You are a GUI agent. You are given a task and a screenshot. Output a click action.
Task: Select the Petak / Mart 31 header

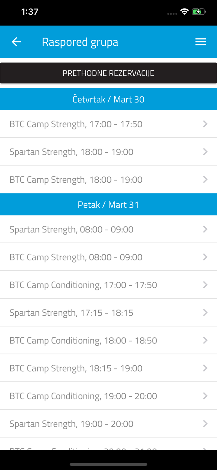[x=108, y=204]
